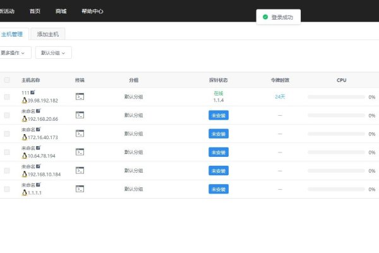Image resolution: width=379 pixels, height=253 pixels.
Task: Open 帮助中心 in top navigation
Action: 92,11
